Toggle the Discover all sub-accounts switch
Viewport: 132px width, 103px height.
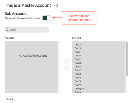click(x=47, y=18)
